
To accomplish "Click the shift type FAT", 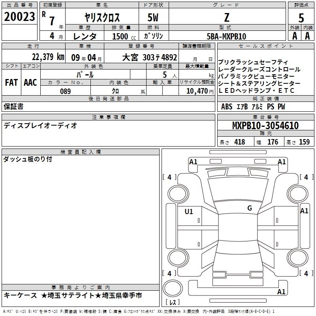I will point(11,83).
